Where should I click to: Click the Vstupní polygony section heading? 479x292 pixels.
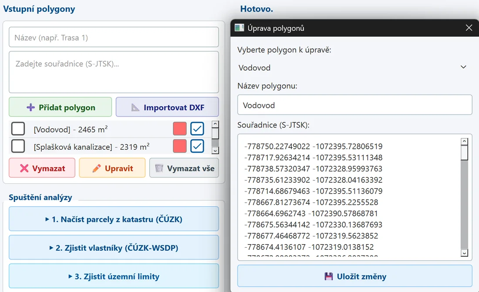pyautogui.click(x=39, y=9)
